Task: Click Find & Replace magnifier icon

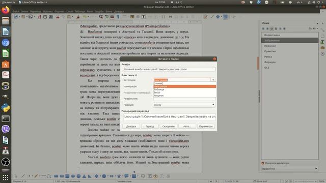Action: [101, 17]
